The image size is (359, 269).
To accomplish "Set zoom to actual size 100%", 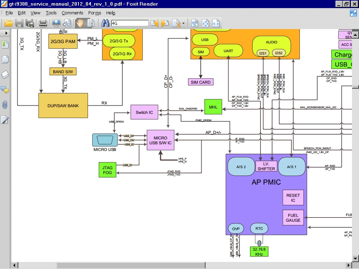I will (195, 23).
